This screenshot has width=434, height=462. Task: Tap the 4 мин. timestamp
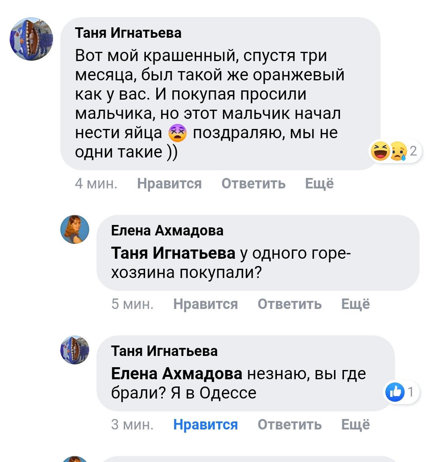point(96,184)
